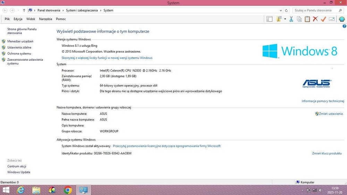Viewport: 347px width, 195px height.
Task: Read the Microsoft license terms link
Action: click(167, 146)
